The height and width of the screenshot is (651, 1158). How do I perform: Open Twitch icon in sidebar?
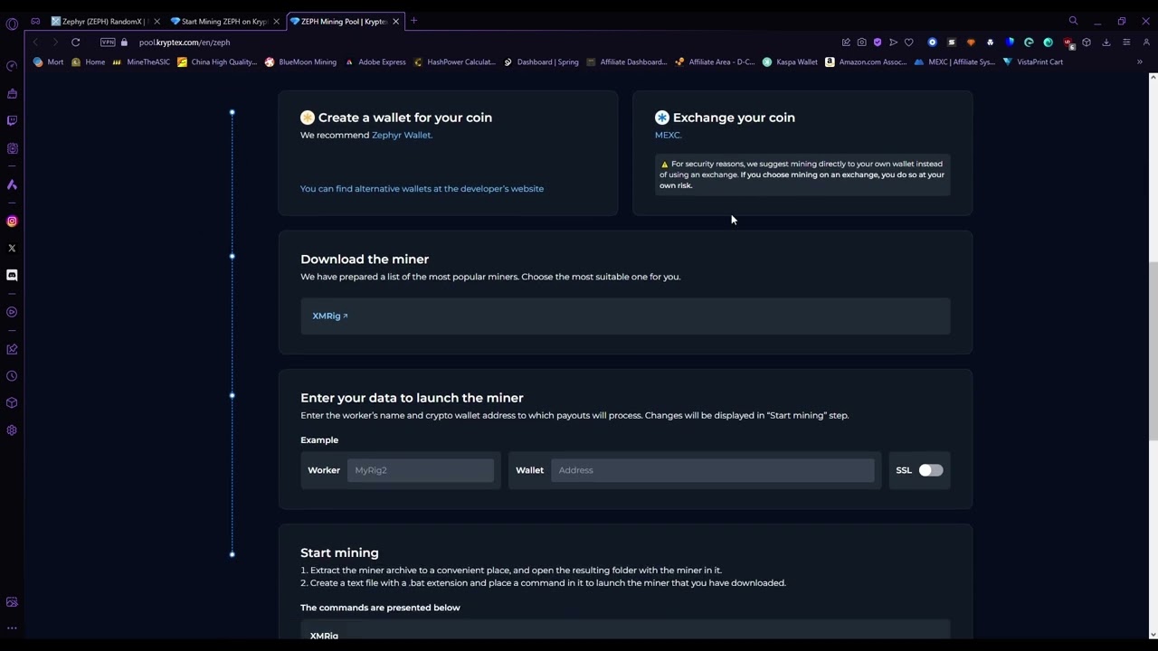12,120
